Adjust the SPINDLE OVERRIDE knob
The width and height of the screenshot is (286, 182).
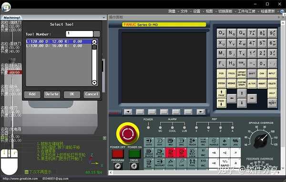[261, 141]
